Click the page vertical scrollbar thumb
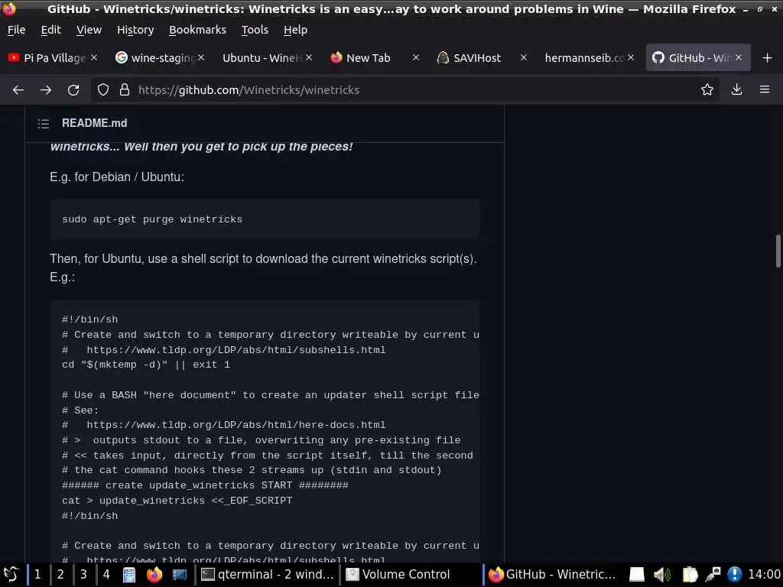The image size is (783, 587). [778, 251]
